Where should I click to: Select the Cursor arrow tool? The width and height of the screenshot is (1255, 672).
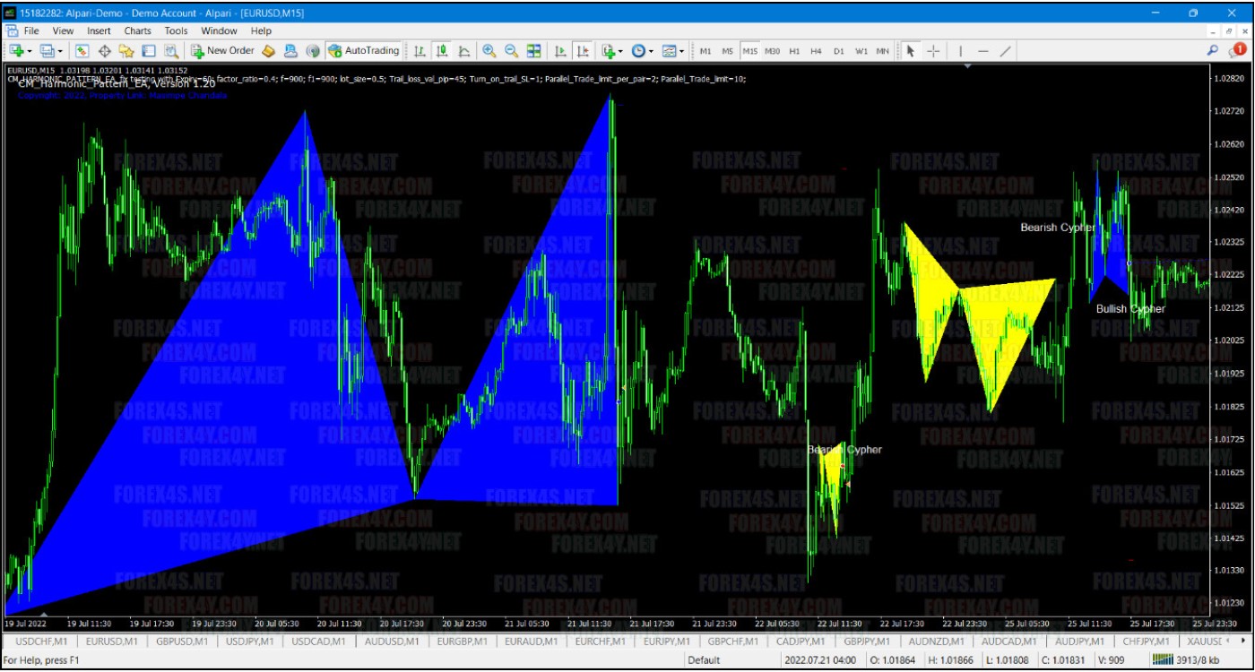tap(911, 51)
